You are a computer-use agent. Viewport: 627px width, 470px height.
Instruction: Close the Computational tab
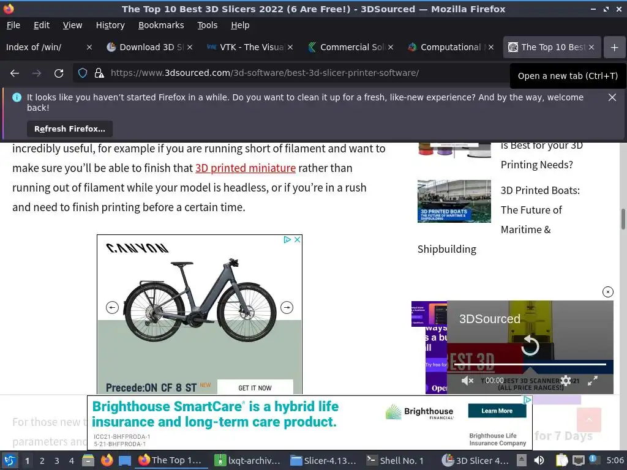pyautogui.click(x=491, y=47)
